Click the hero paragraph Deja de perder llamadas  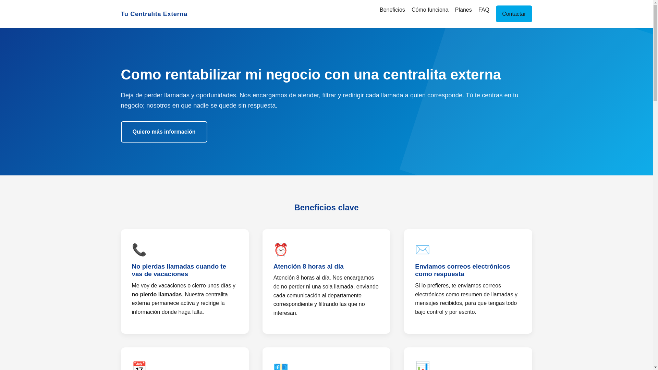pyautogui.click(x=319, y=100)
